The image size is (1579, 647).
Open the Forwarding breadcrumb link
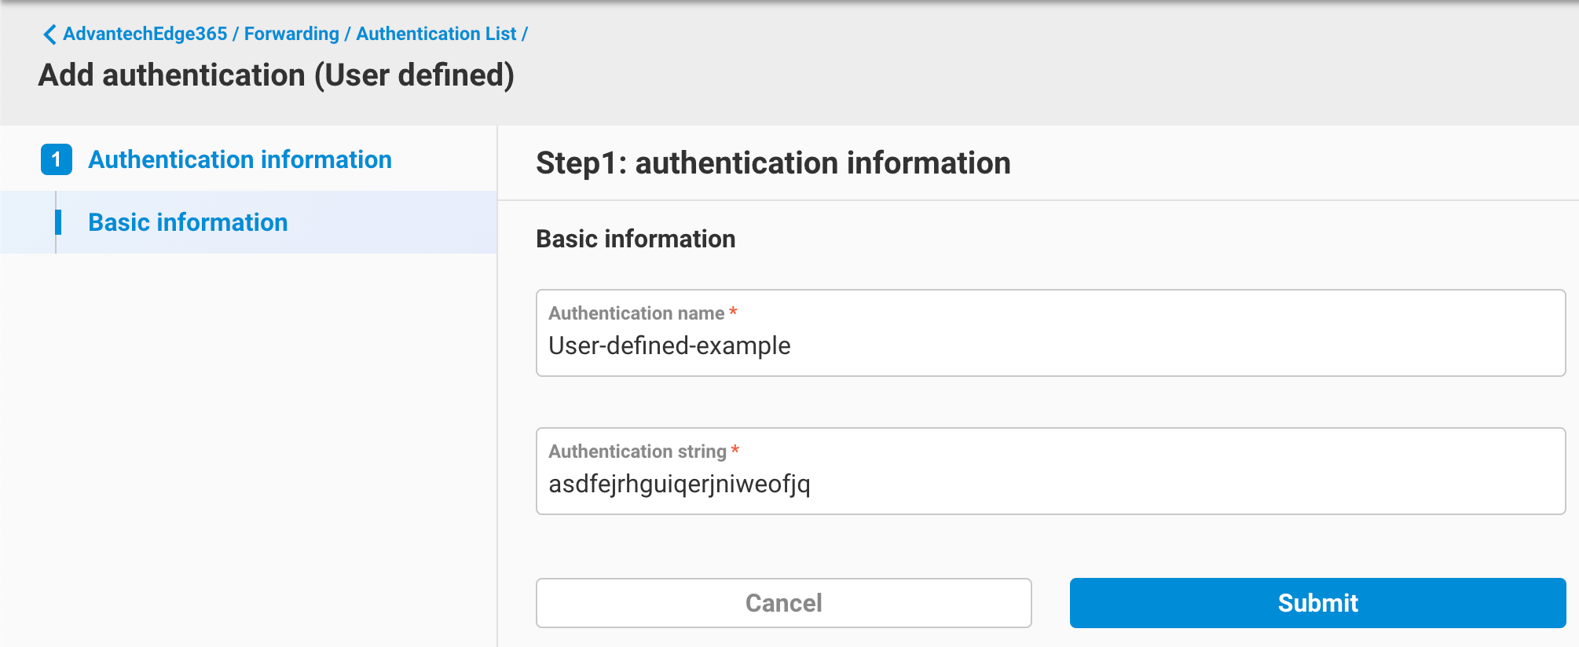(290, 34)
